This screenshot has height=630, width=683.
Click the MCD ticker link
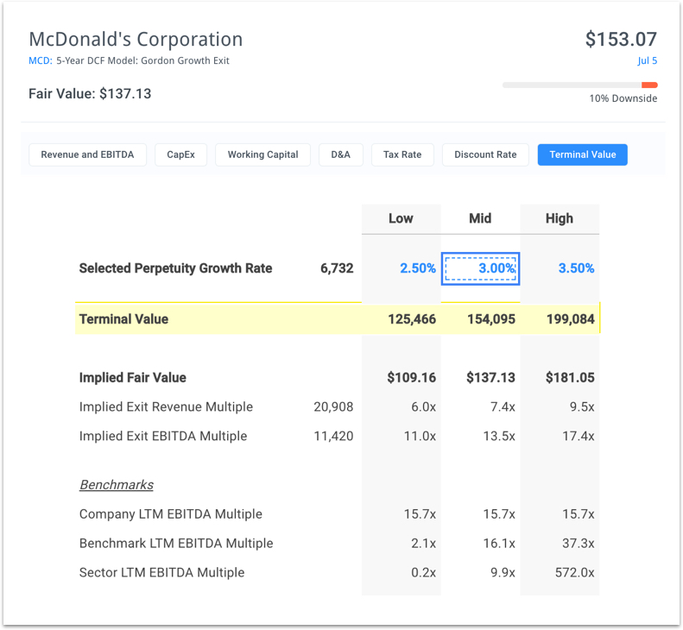[x=40, y=60]
